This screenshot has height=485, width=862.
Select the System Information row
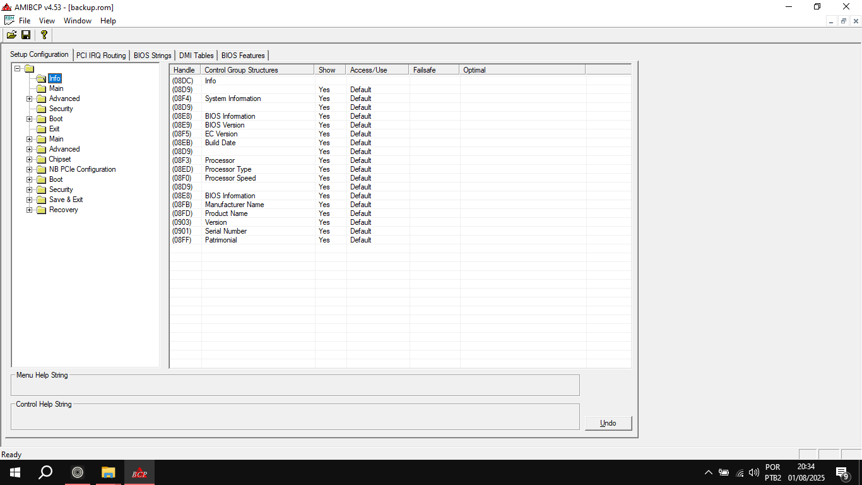[400, 99]
